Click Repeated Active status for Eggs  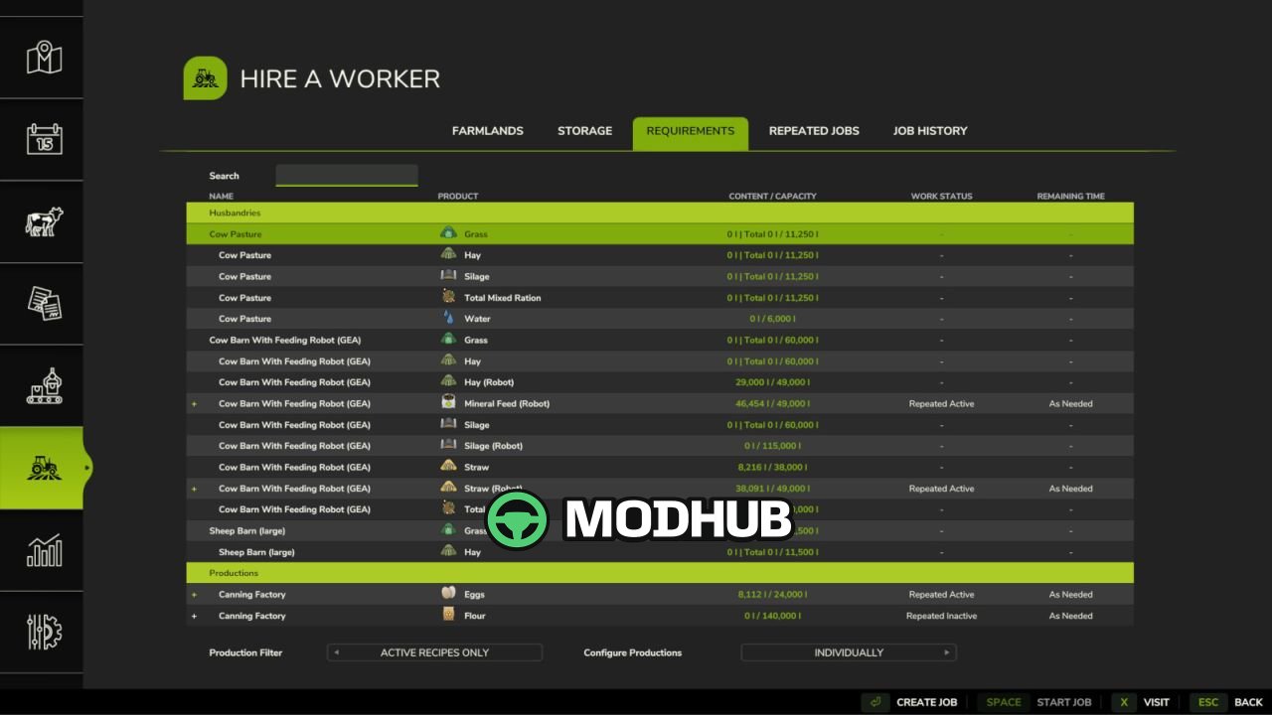941,595
